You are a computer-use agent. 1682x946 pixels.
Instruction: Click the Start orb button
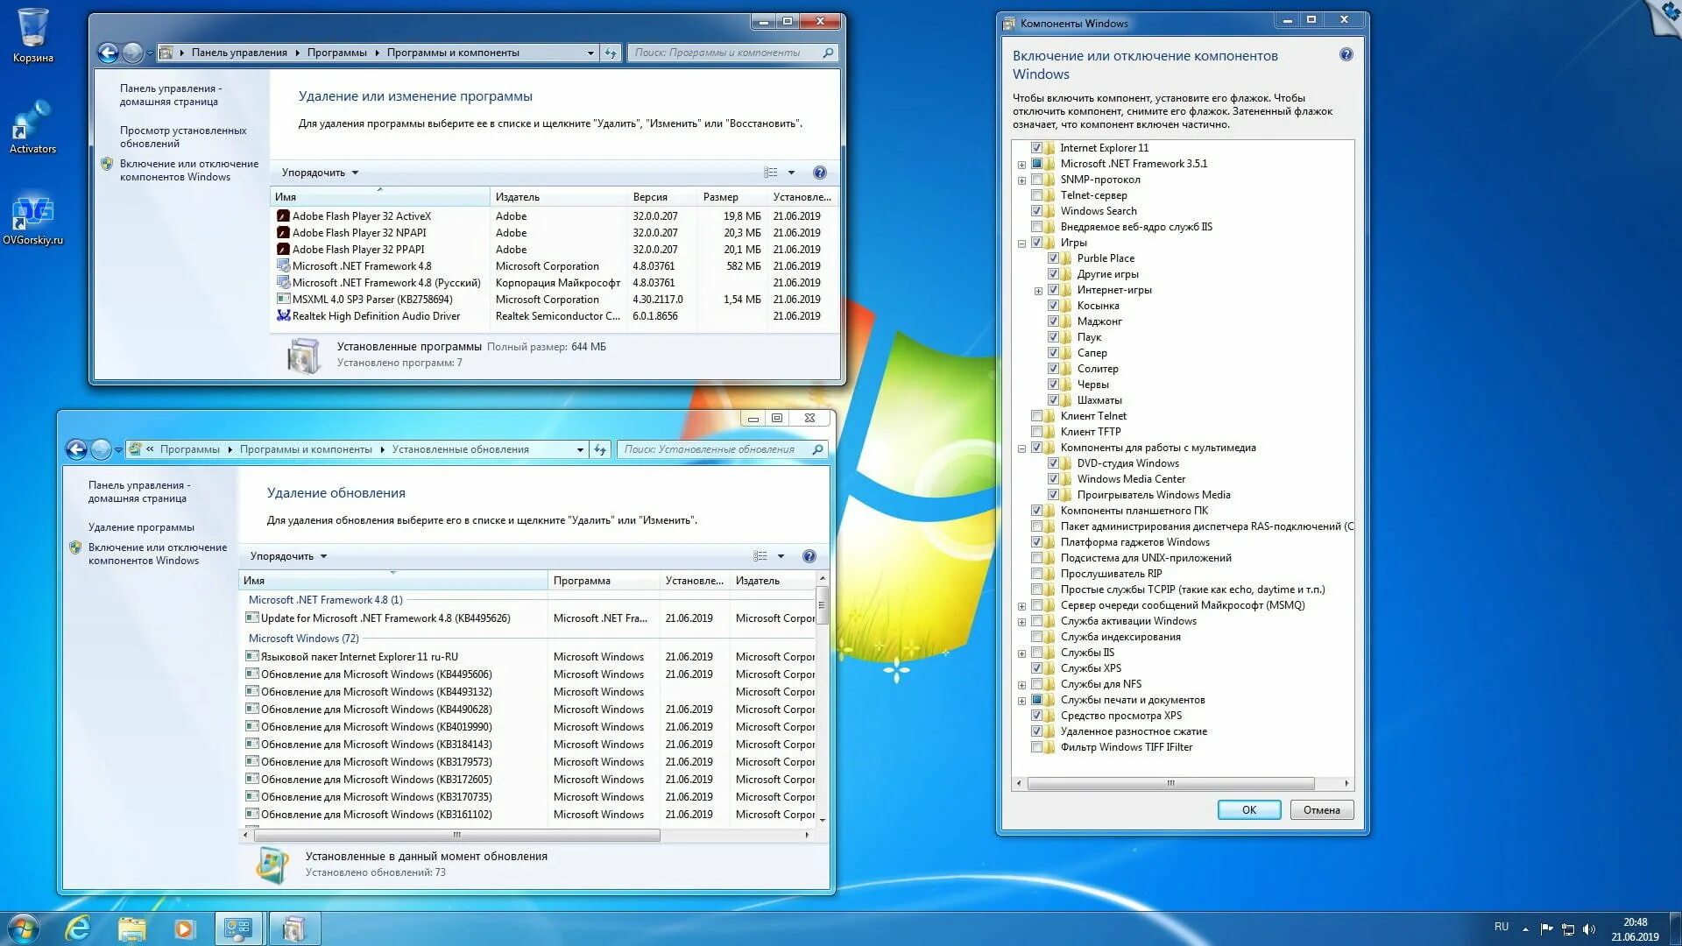[x=24, y=928]
